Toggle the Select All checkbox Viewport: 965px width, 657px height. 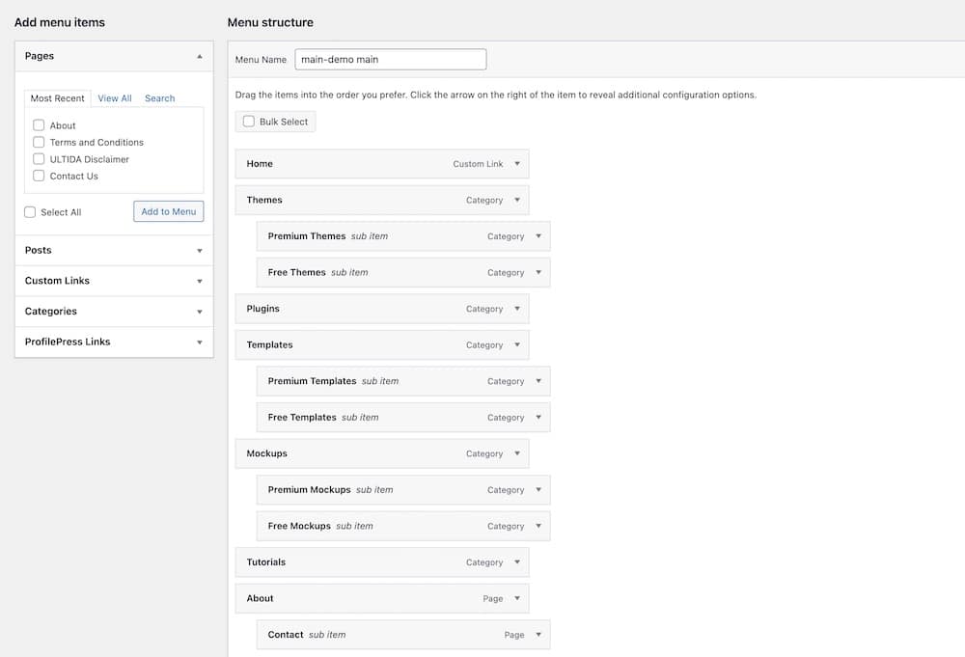[x=30, y=212]
